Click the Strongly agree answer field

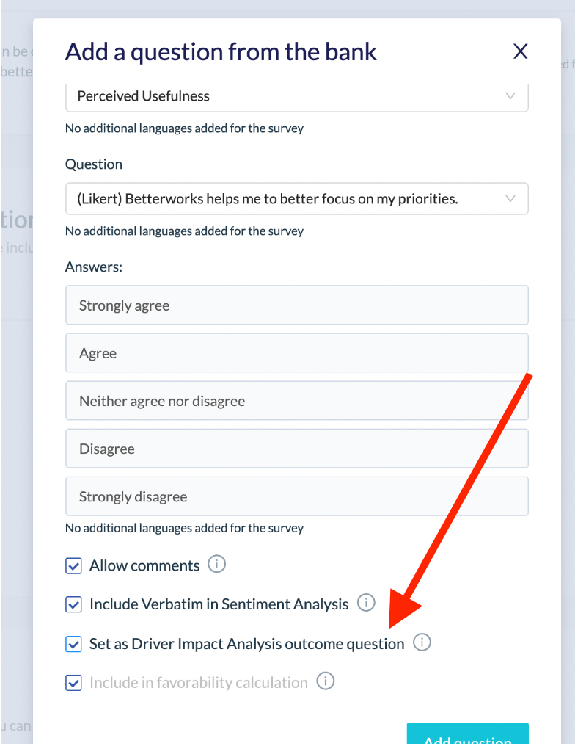[x=297, y=305]
